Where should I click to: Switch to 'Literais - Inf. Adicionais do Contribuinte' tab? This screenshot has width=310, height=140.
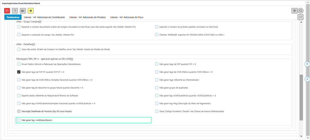pos(44,17)
